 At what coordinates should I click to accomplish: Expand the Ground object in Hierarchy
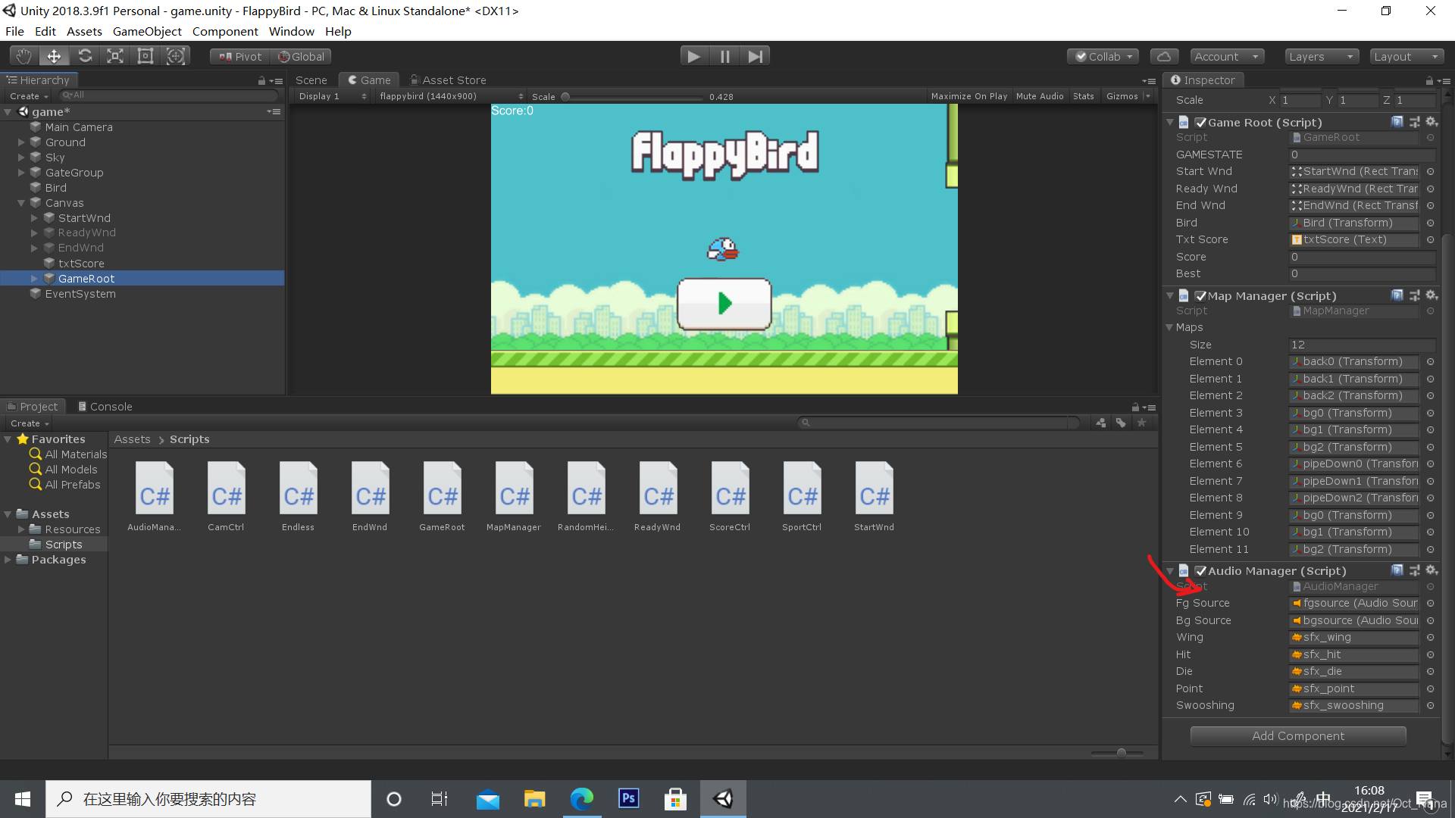21,142
